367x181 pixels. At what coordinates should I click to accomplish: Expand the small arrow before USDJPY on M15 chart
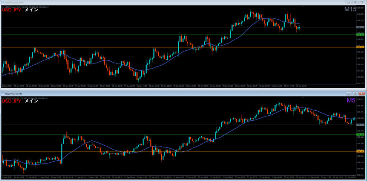click(3, 6)
